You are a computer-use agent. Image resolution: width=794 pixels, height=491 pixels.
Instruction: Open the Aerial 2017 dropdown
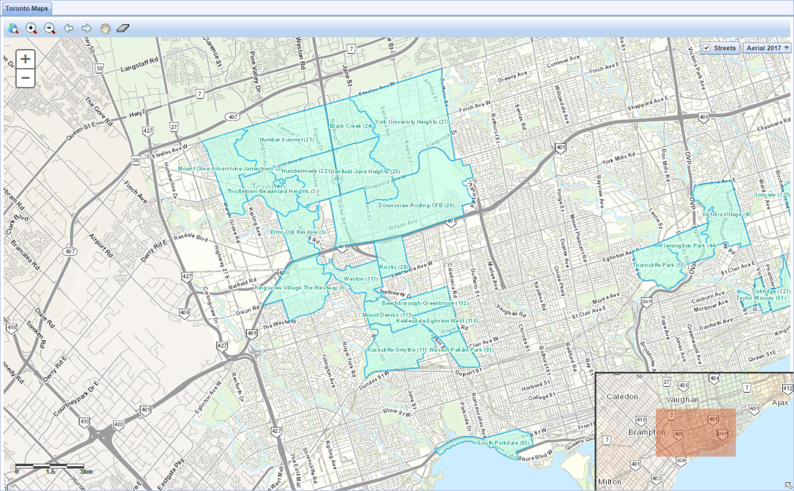click(x=767, y=48)
